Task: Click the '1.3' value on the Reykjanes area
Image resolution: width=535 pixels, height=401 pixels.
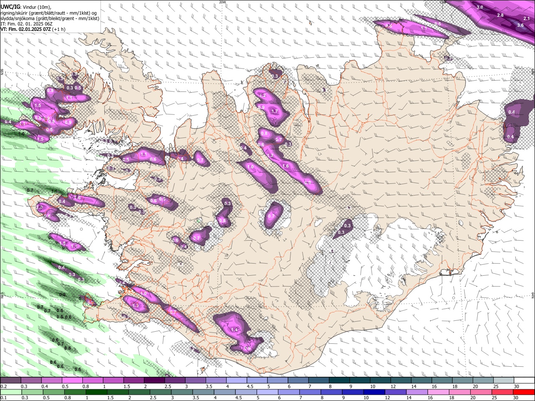Action: tap(135, 306)
